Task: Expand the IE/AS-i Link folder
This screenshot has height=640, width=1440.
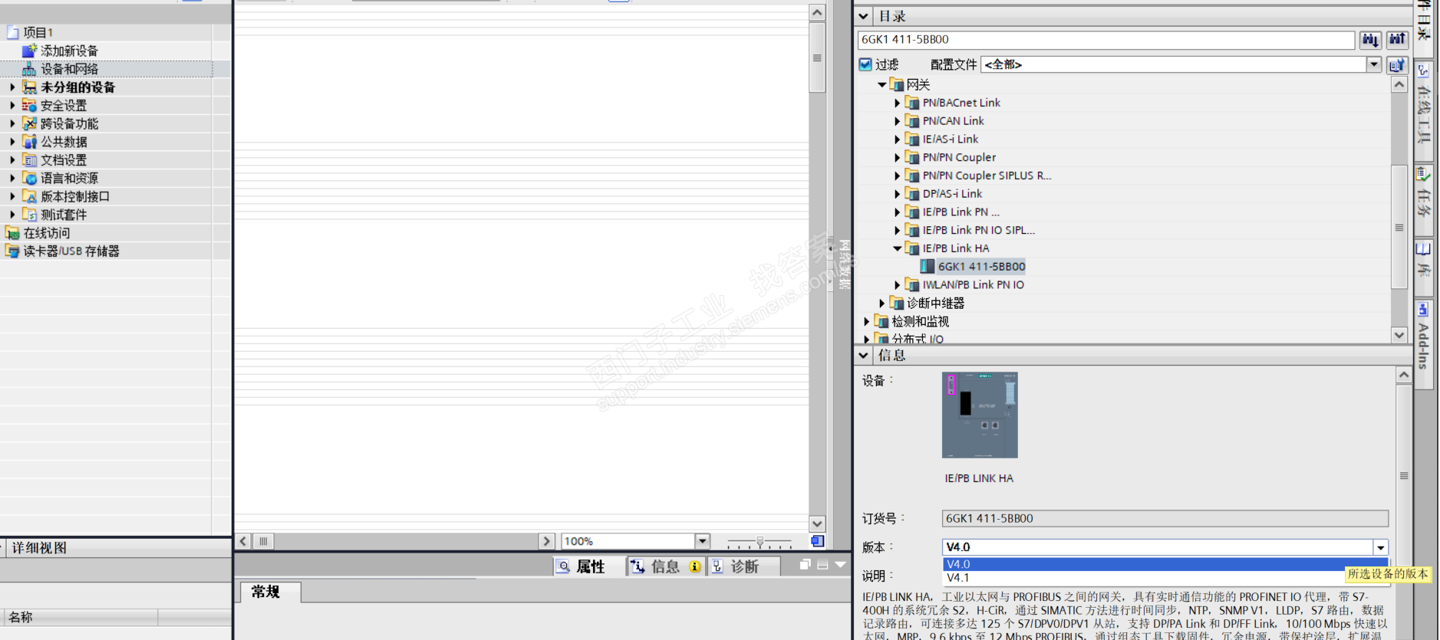Action: click(897, 139)
